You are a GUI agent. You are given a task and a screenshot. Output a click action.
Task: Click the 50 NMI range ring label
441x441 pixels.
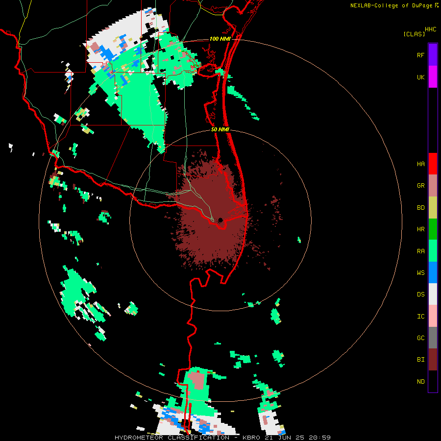click(x=220, y=129)
